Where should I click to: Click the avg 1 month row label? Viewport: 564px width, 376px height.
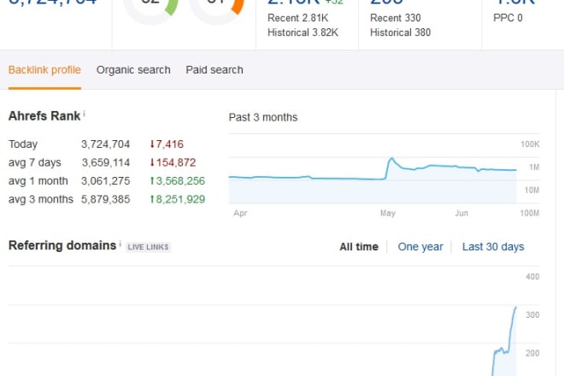coord(38,181)
